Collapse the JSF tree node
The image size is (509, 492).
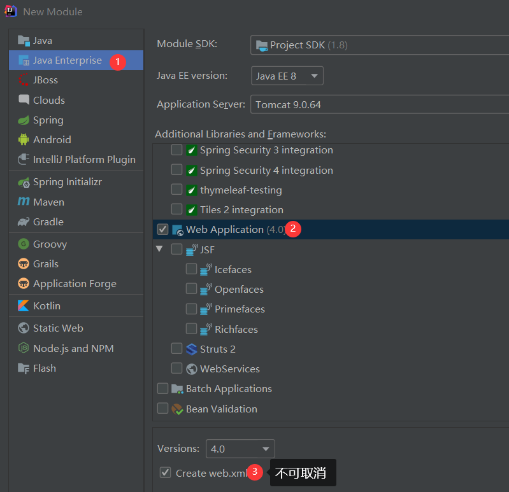point(159,249)
